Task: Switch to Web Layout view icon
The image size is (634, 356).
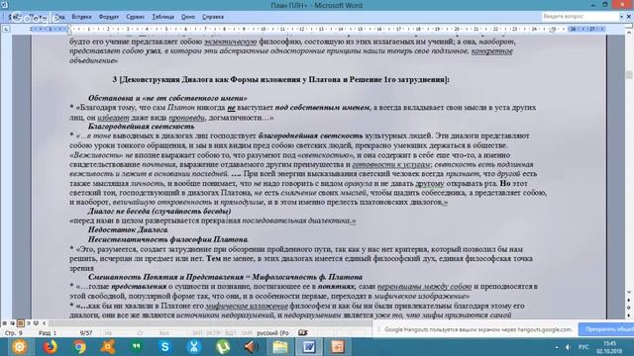Action: tap(12, 323)
